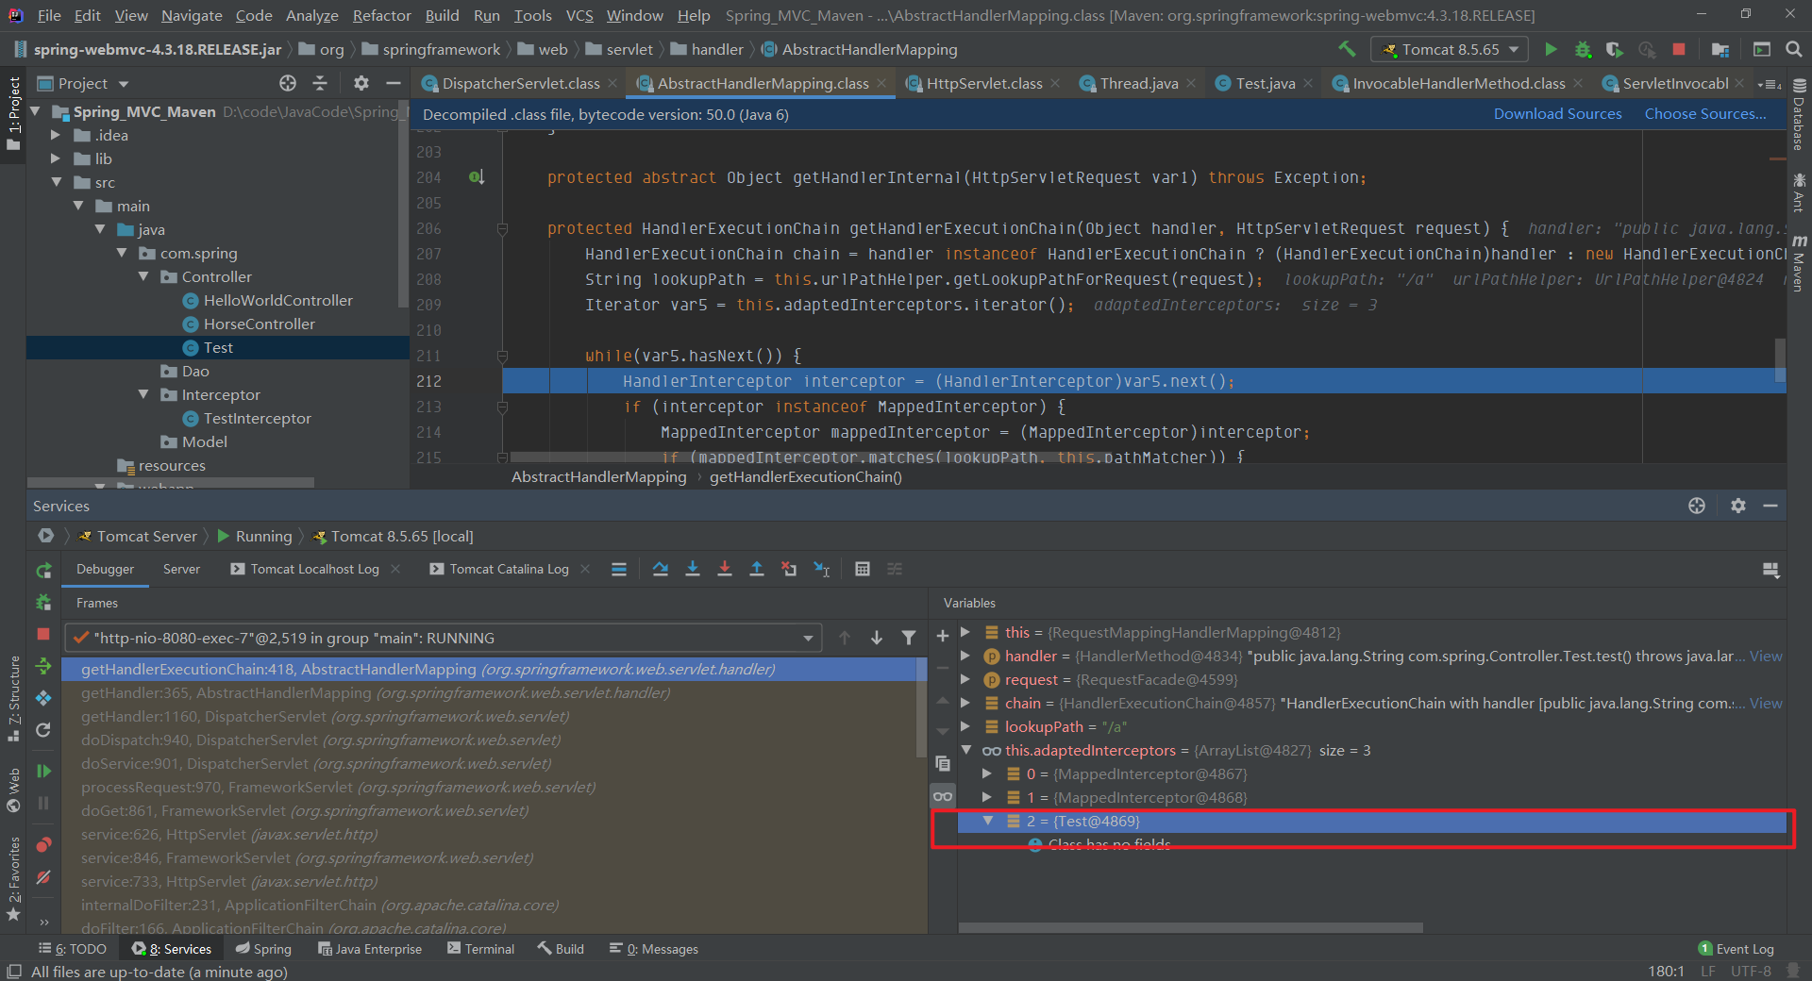Toggle the frames filter funnel icon

pyautogui.click(x=909, y=638)
